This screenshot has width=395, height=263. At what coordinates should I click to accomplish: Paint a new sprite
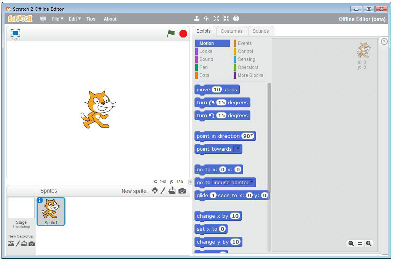point(163,191)
